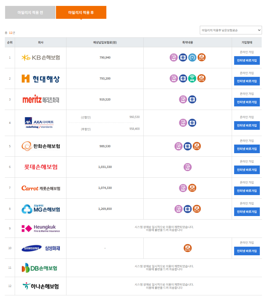The width and height of the screenshot is (266, 298).
Task: Click the premium value 1,269,850
Action: tap(105, 209)
